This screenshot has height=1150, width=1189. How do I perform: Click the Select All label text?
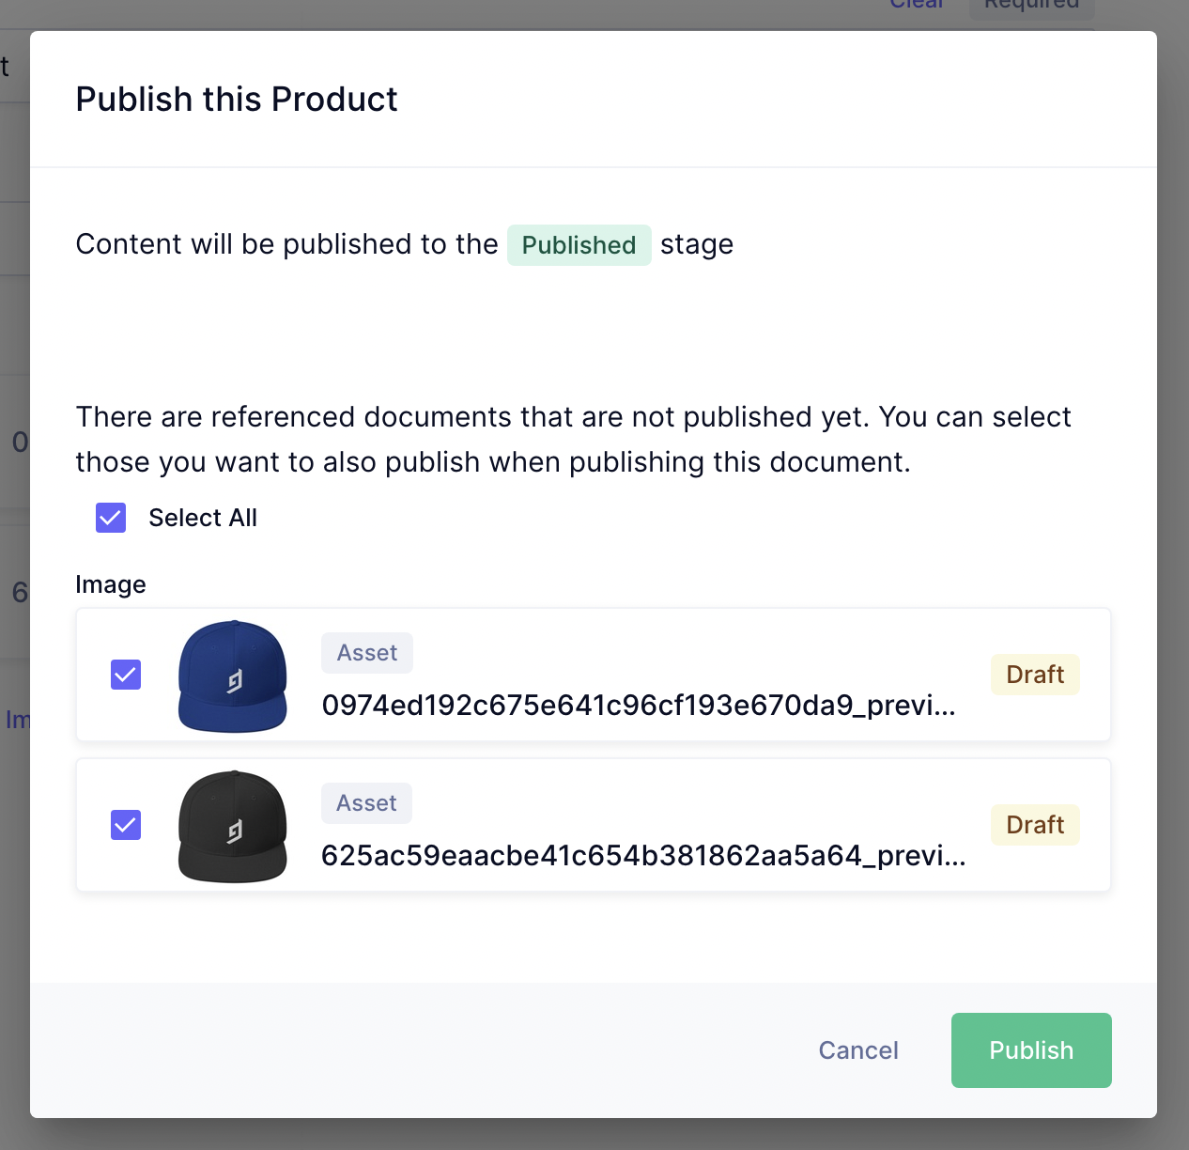point(203,518)
